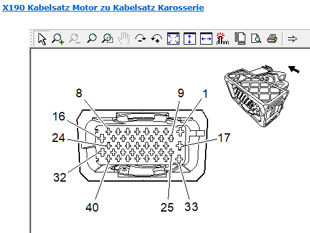310x233 pixels.
Task: Pick the pan hand tool
Action: 124,39
